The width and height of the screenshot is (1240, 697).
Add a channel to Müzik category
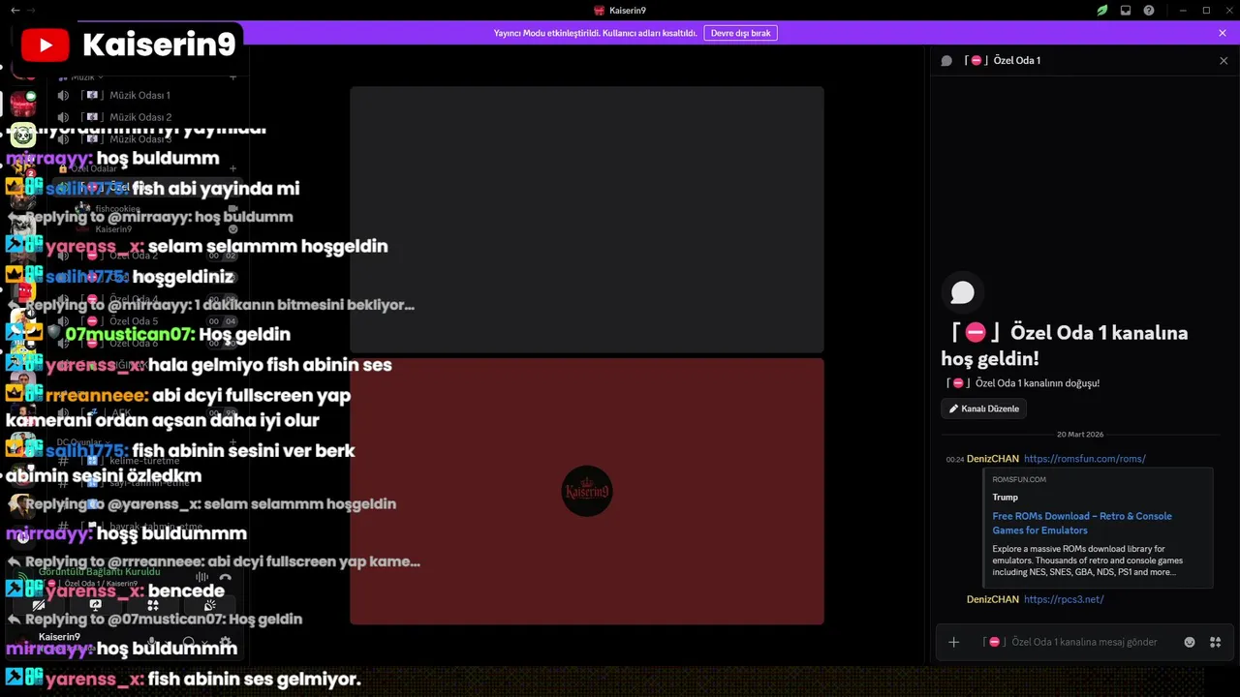(x=232, y=76)
